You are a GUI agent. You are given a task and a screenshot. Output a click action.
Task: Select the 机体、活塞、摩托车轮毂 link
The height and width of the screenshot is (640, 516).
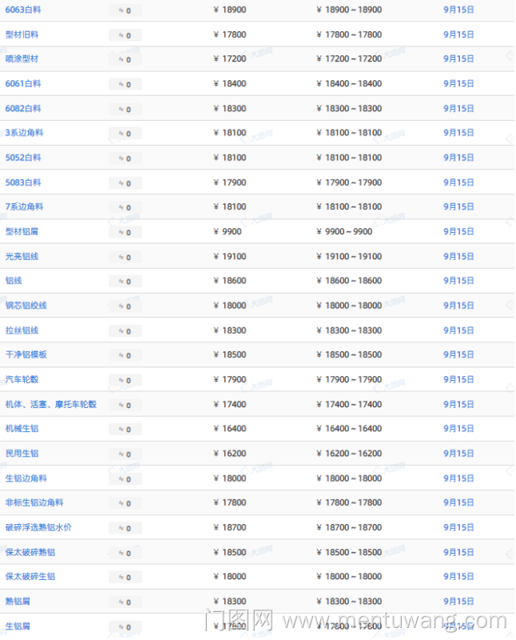coord(51,405)
